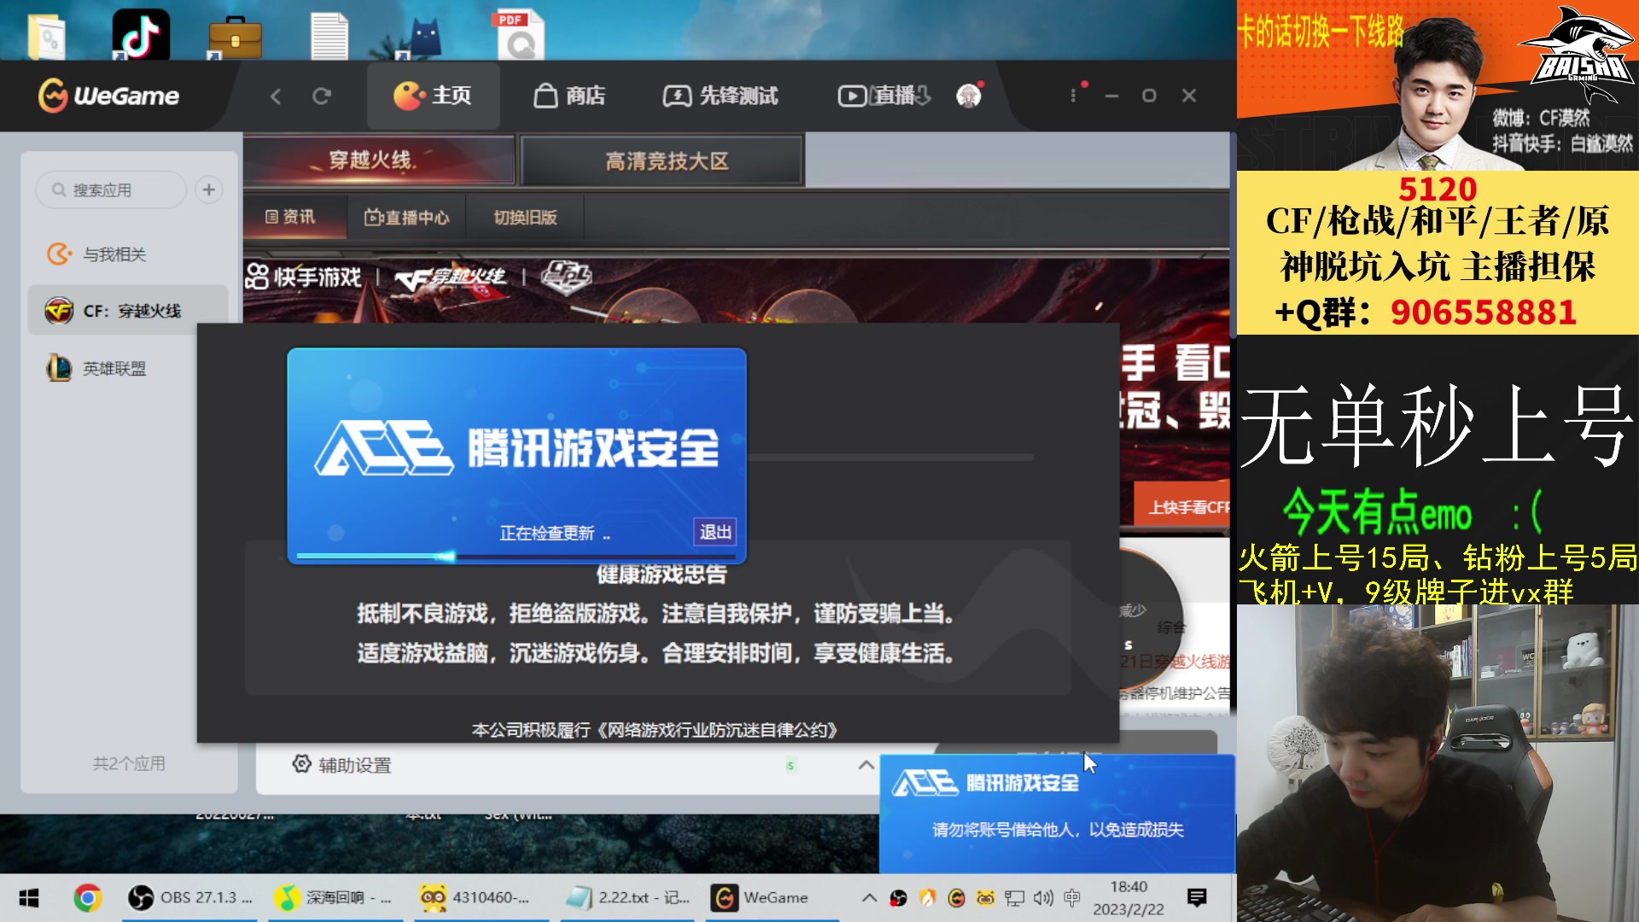Refresh the WeGame page
The height and width of the screenshot is (922, 1639).
[x=321, y=96]
